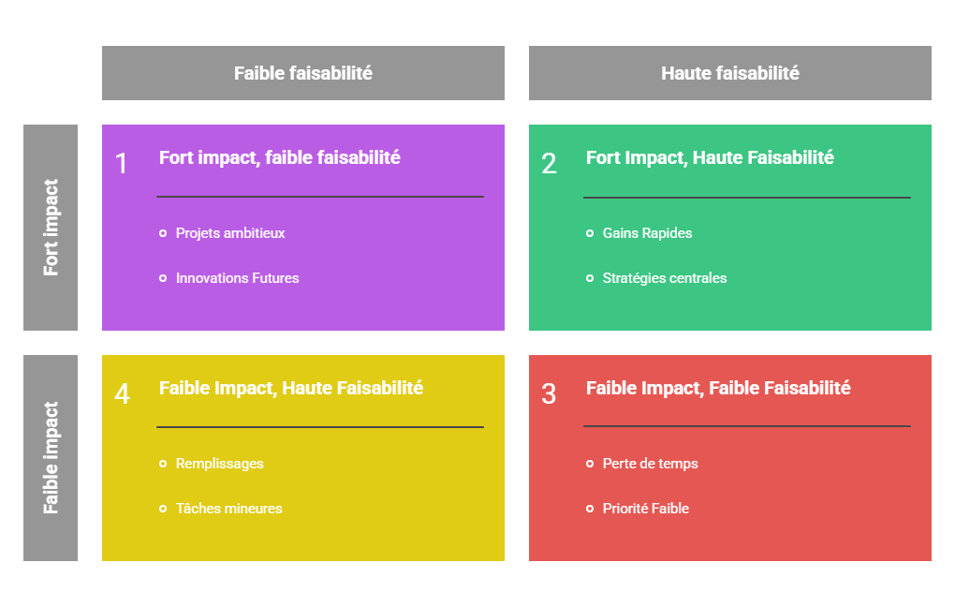Select the "Stratégies centrales" list entry
The width and height of the screenshot is (955, 607).
click(664, 278)
